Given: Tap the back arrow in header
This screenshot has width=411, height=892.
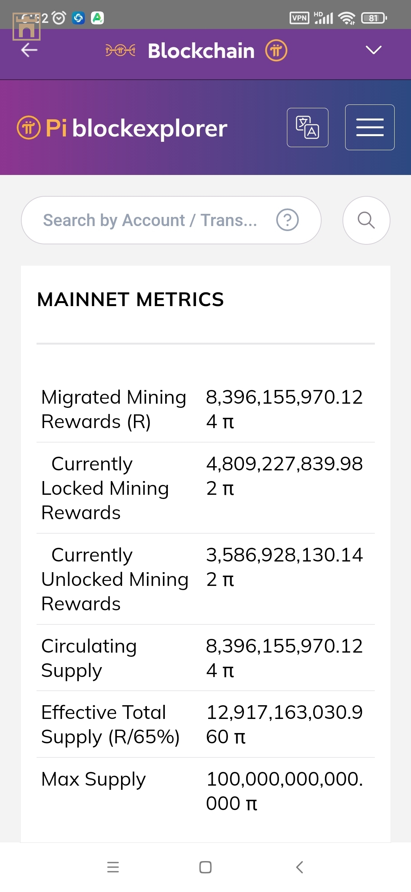Looking at the screenshot, I should click(x=29, y=50).
